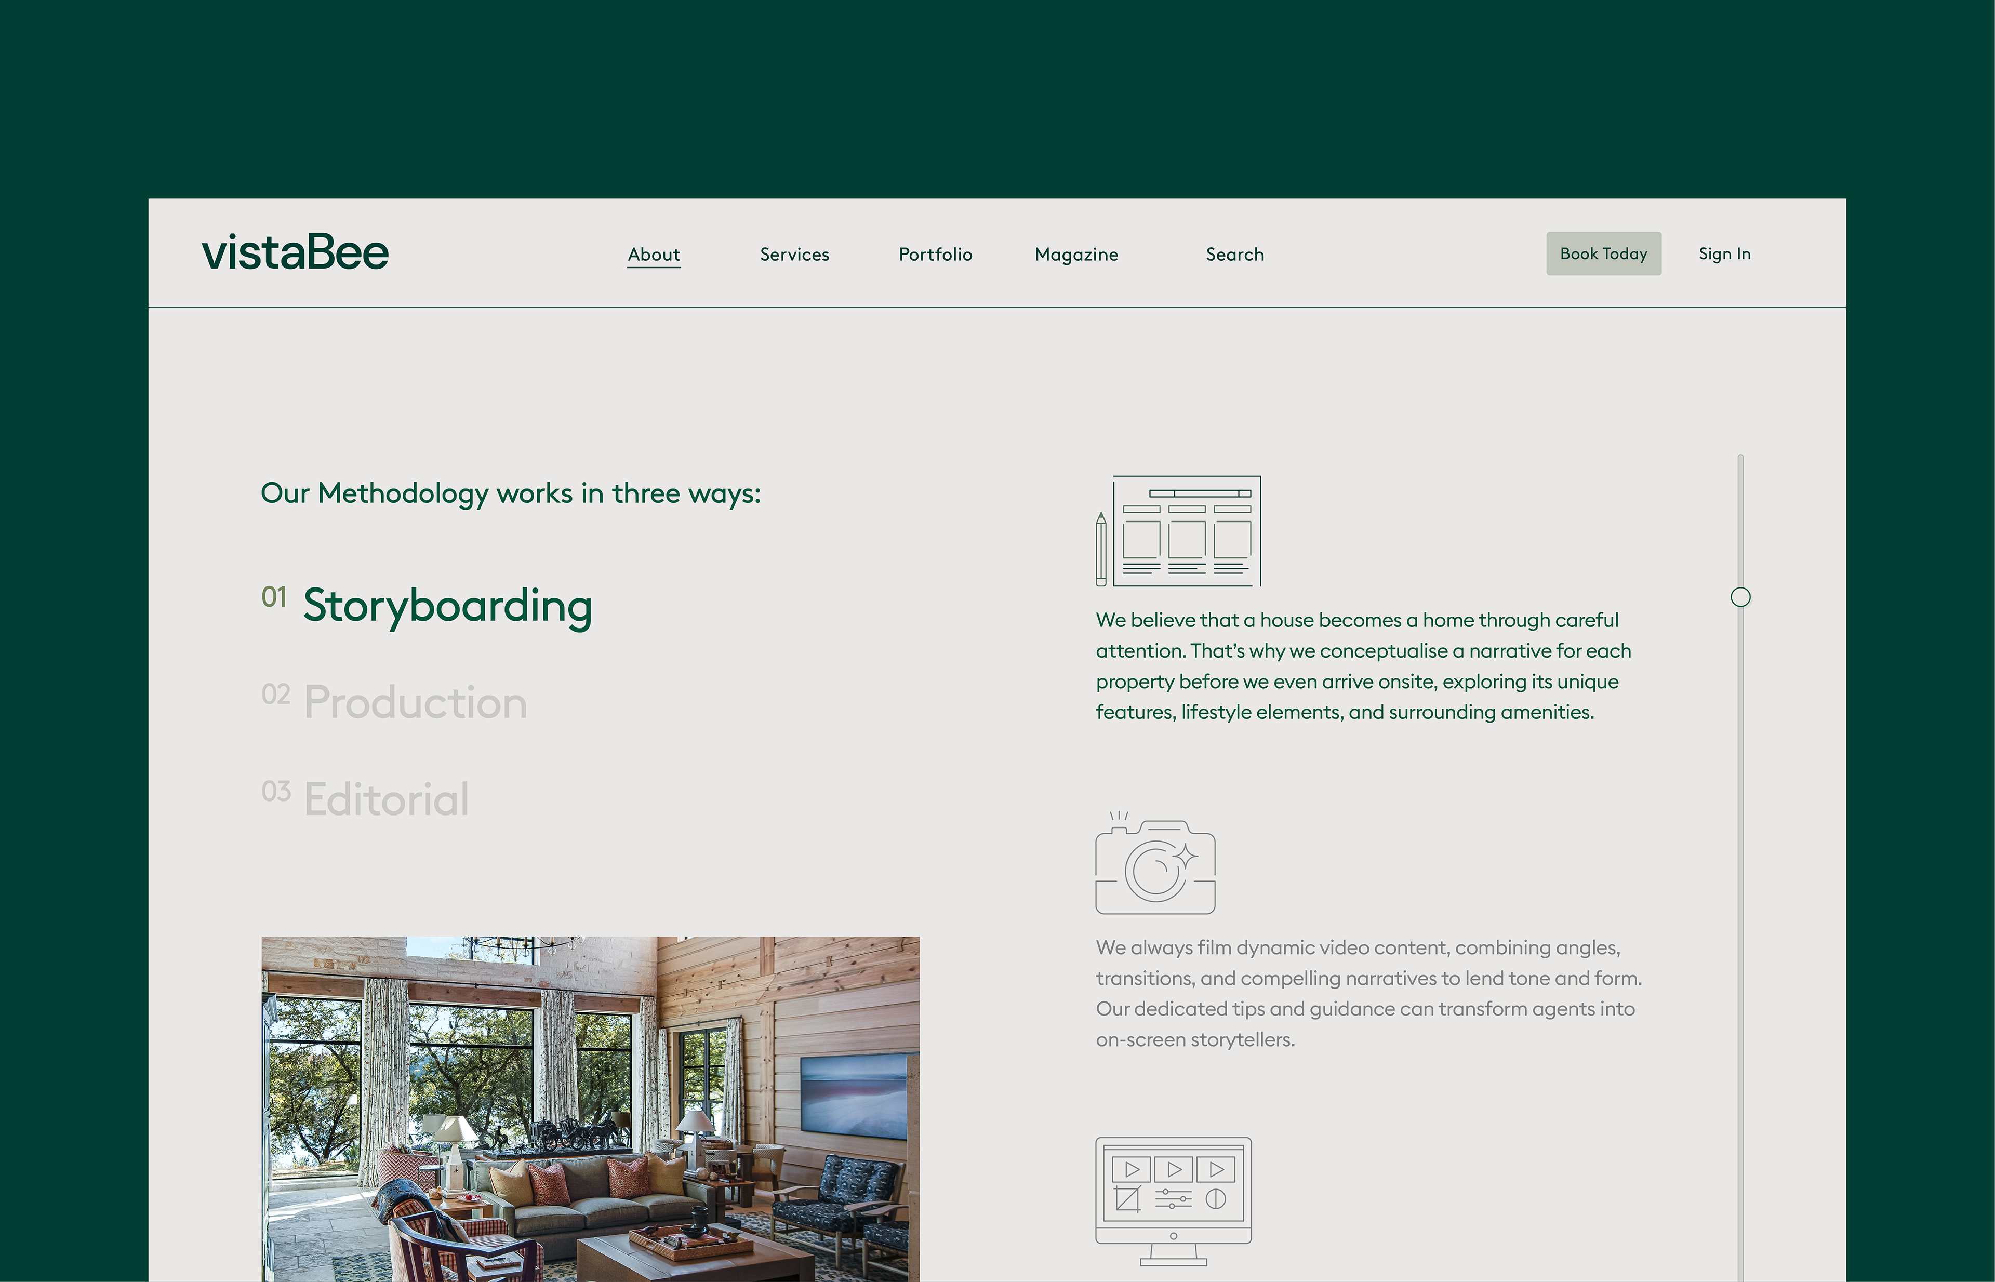
Task: Click the Our Methodology heading
Action: tap(510, 493)
